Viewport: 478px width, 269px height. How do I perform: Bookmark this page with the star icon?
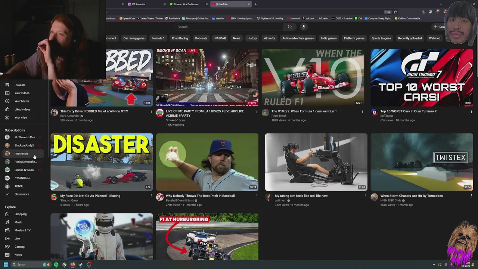tap(395, 12)
